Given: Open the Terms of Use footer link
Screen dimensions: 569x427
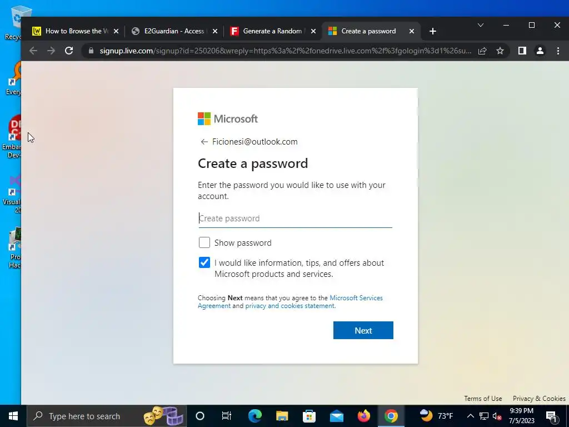Looking at the screenshot, I should coord(483,398).
